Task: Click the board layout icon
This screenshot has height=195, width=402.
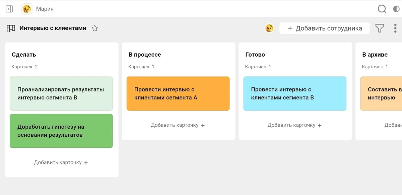Action: 11,28
